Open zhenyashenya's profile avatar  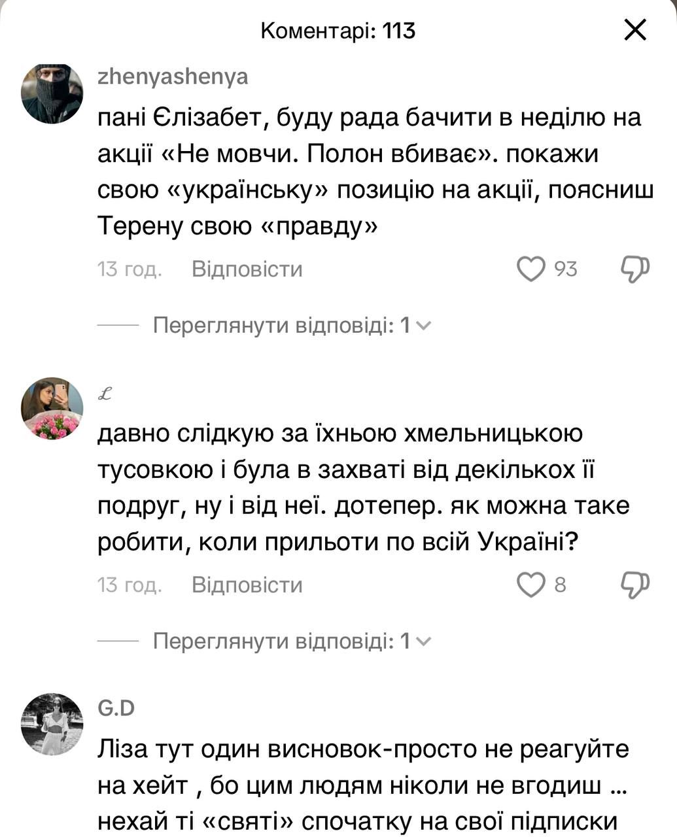coord(52,94)
